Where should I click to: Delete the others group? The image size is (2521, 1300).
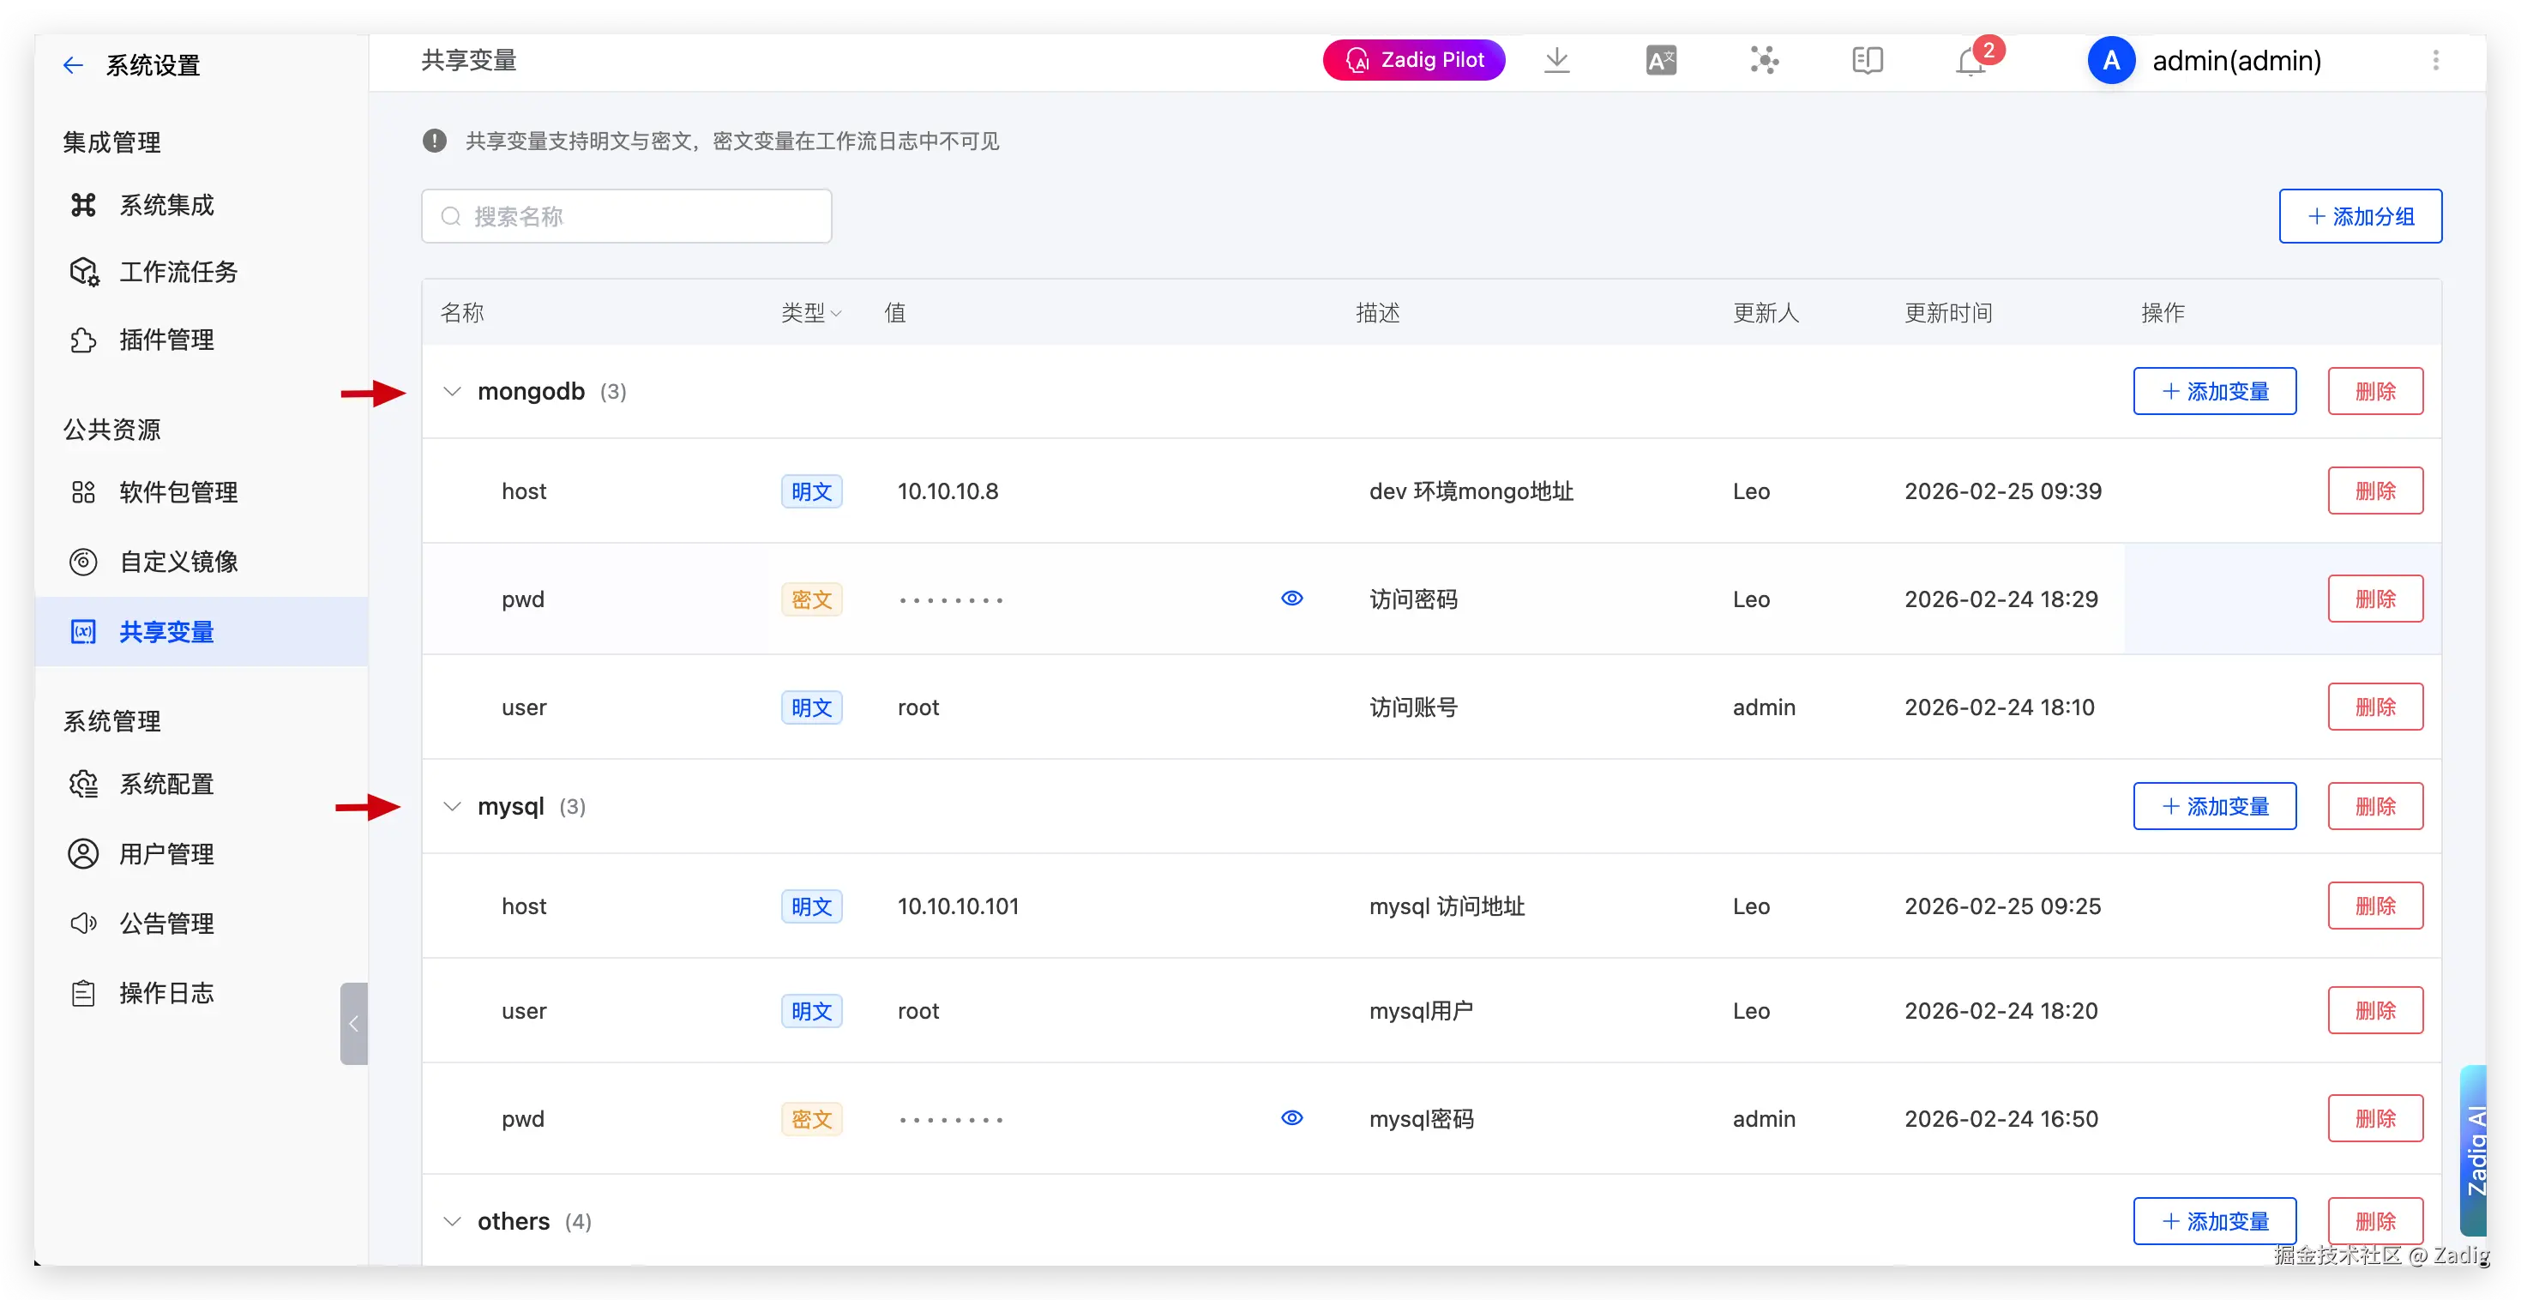2375,1222
